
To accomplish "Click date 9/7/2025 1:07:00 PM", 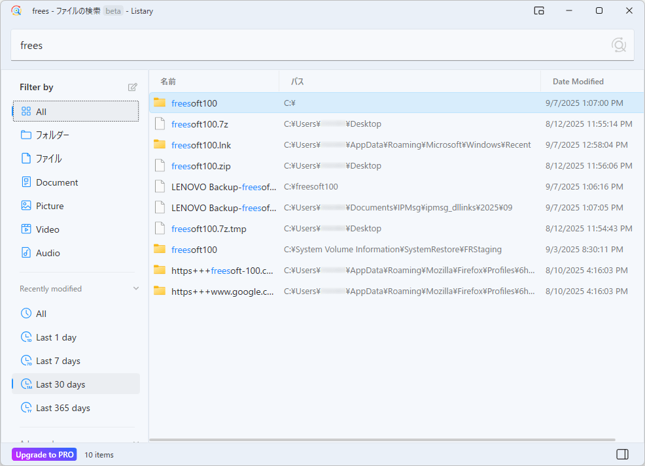I will [584, 103].
